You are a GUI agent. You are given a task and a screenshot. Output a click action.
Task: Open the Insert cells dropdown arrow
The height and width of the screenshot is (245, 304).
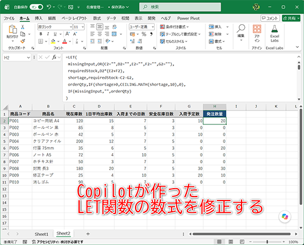click(227, 27)
